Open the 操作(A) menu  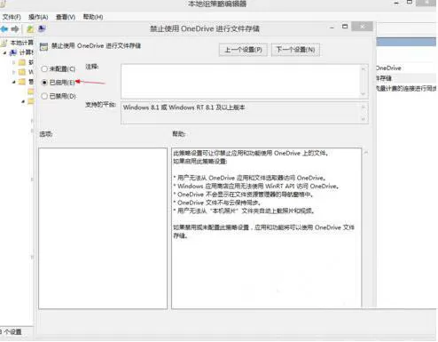[x=38, y=17]
